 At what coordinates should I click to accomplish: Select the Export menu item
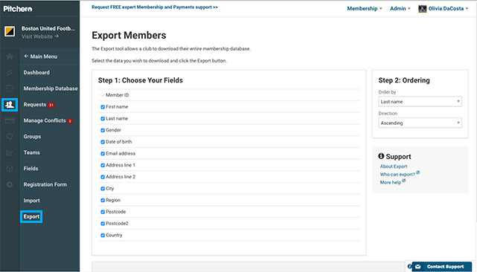31,217
